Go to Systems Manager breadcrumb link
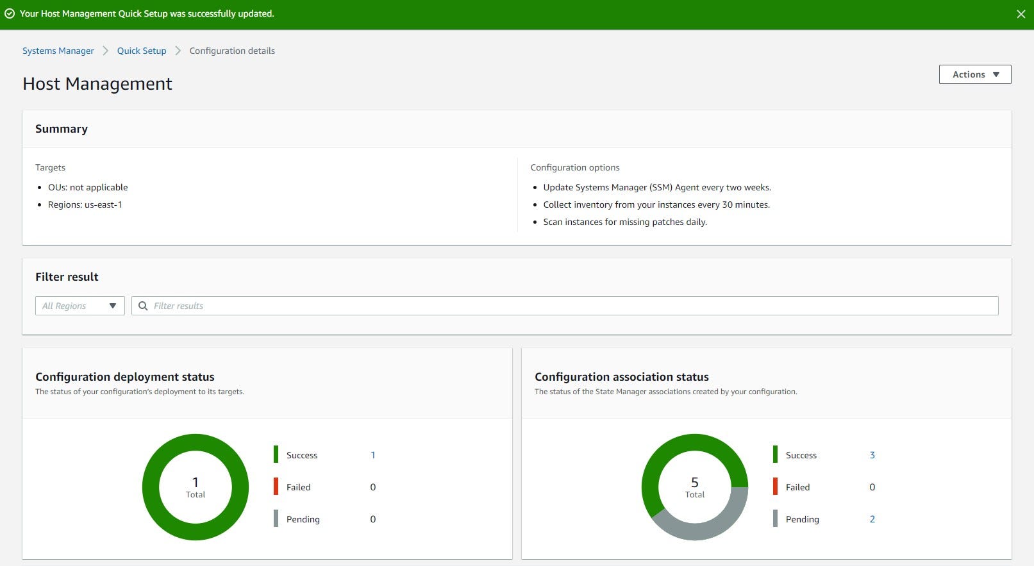1034x566 pixels. pyautogui.click(x=58, y=51)
